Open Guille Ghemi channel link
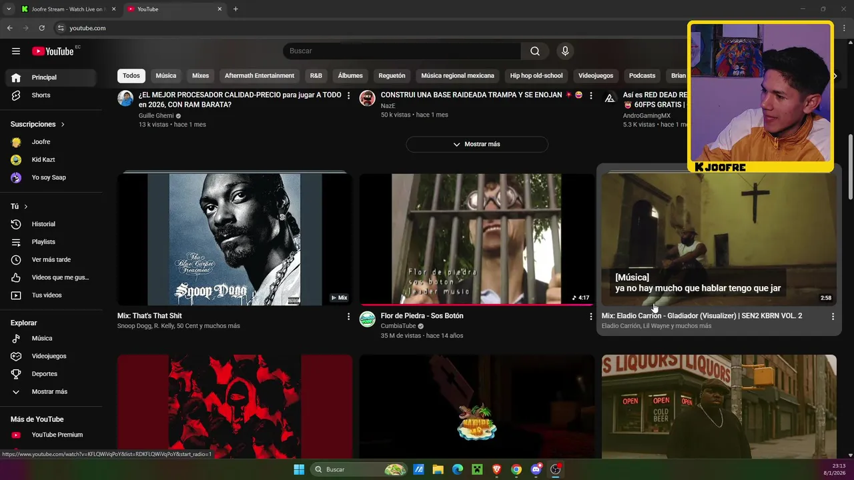854x480 pixels. pyautogui.click(x=156, y=116)
